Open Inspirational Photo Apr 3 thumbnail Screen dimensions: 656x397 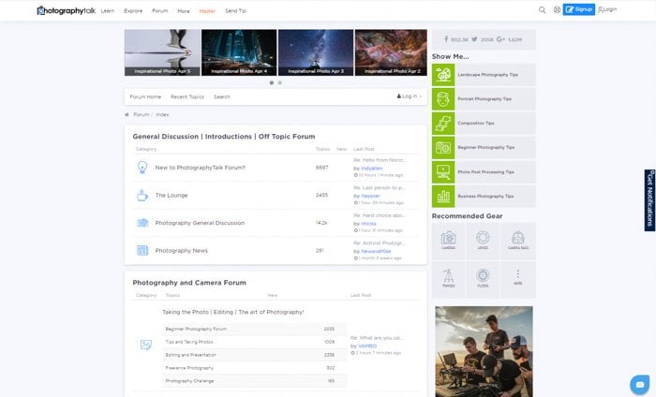click(316, 52)
